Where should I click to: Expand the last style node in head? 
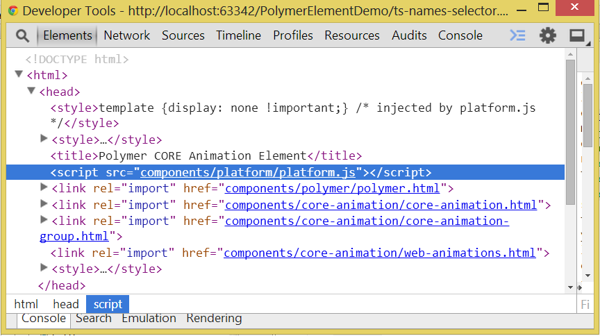click(x=44, y=267)
